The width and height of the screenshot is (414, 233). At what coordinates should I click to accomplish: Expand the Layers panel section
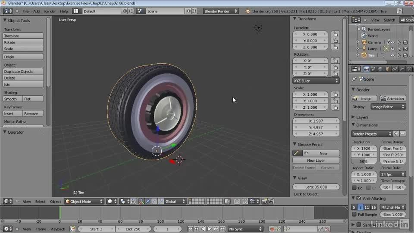[x=362, y=117]
